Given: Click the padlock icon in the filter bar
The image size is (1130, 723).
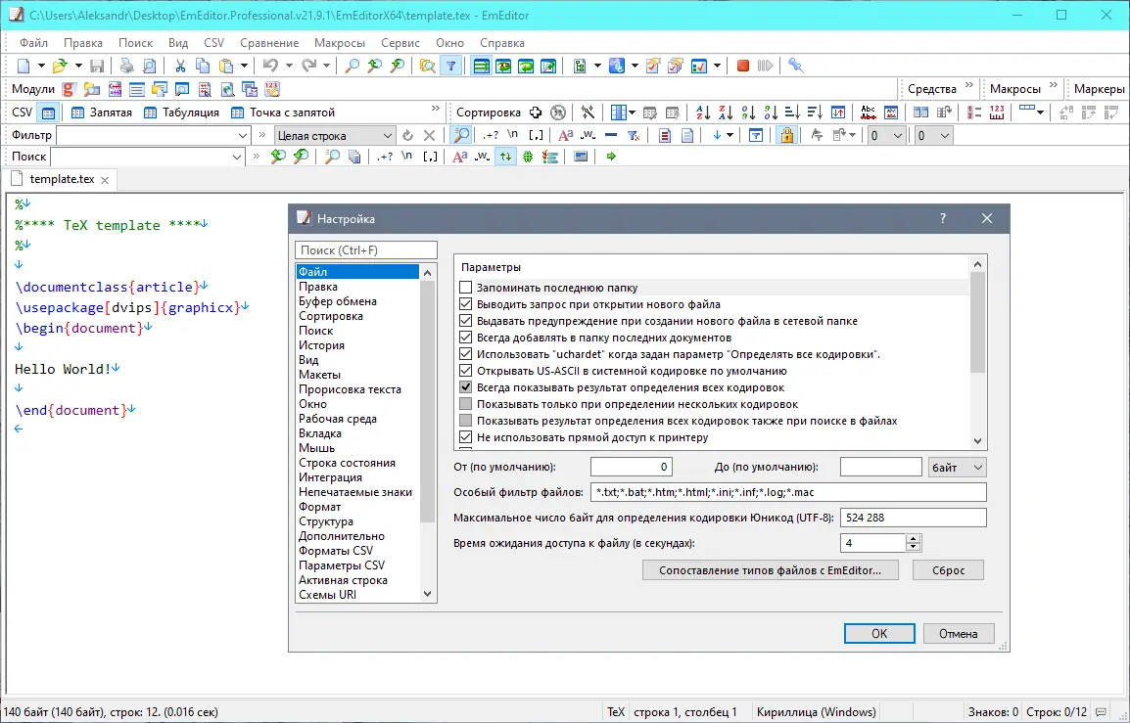Looking at the screenshot, I should click(x=785, y=135).
